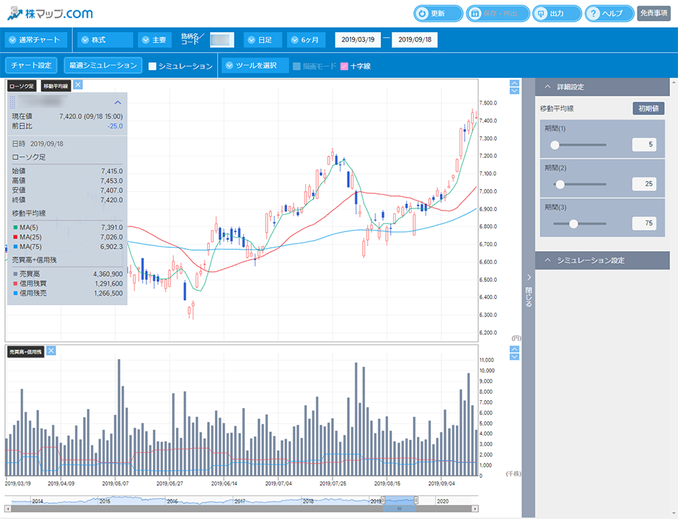Click the 前日比 -25.0 value
The height and width of the screenshot is (519, 678).
point(115,126)
